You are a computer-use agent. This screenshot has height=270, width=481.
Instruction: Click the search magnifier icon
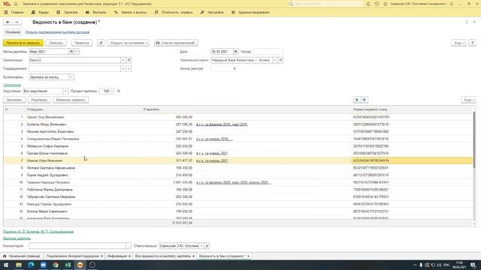point(291,4)
